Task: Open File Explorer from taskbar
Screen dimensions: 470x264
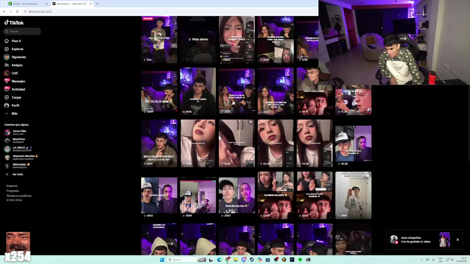Action: pos(235,260)
